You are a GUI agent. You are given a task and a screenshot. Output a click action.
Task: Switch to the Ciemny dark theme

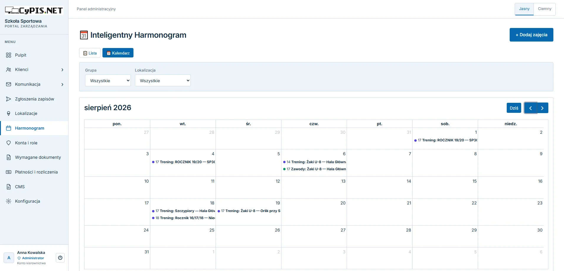(545, 9)
